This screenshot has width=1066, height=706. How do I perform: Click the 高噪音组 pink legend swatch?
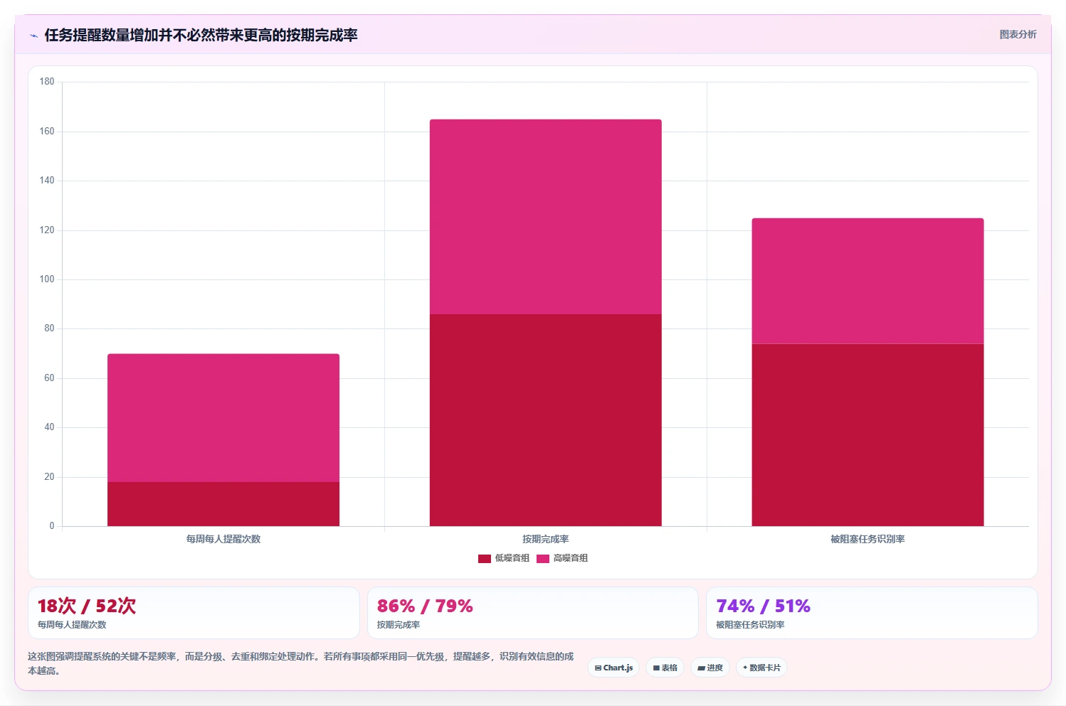pyautogui.click(x=543, y=559)
